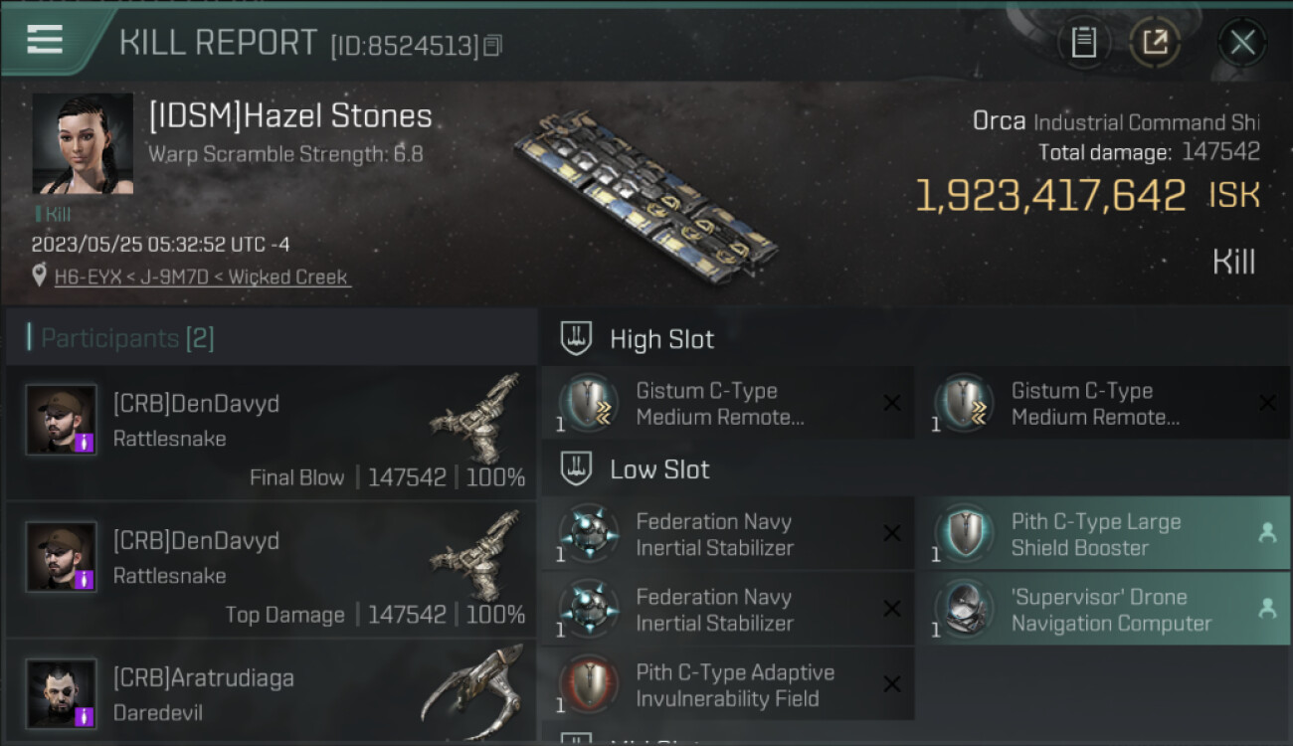1293x746 pixels.
Task: Click the clipboard notes icon
Action: pyautogui.click(x=1083, y=43)
